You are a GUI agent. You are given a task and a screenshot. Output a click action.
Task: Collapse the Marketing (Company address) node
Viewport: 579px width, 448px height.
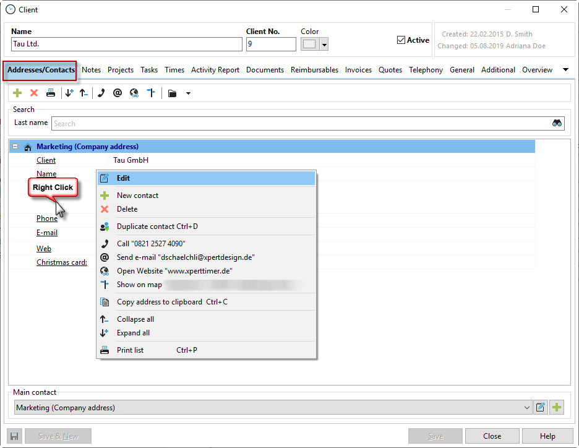pyautogui.click(x=15, y=147)
